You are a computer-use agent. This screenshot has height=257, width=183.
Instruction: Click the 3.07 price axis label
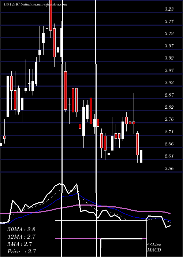click(x=169, y=46)
